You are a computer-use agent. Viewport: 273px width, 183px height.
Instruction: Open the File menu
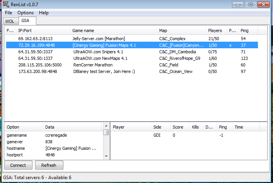coord(8,13)
